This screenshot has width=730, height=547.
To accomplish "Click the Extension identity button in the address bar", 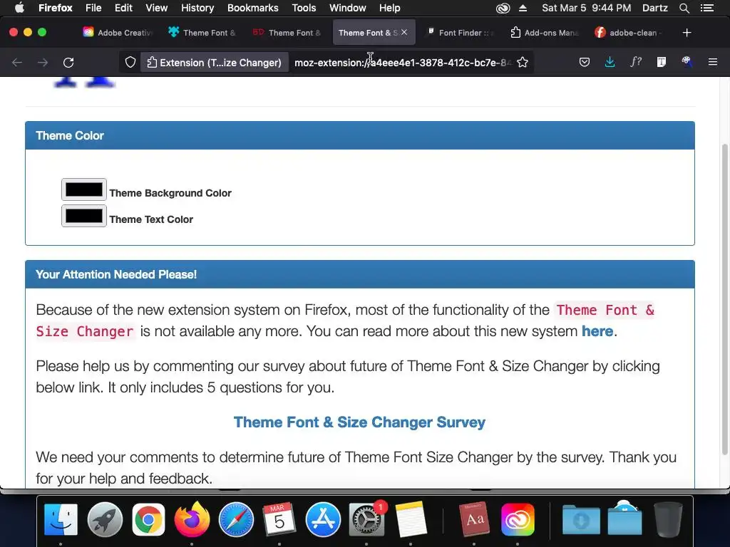I will tap(214, 63).
